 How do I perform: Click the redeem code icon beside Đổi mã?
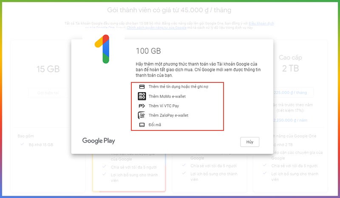pyautogui.click(x=142, y=124)
